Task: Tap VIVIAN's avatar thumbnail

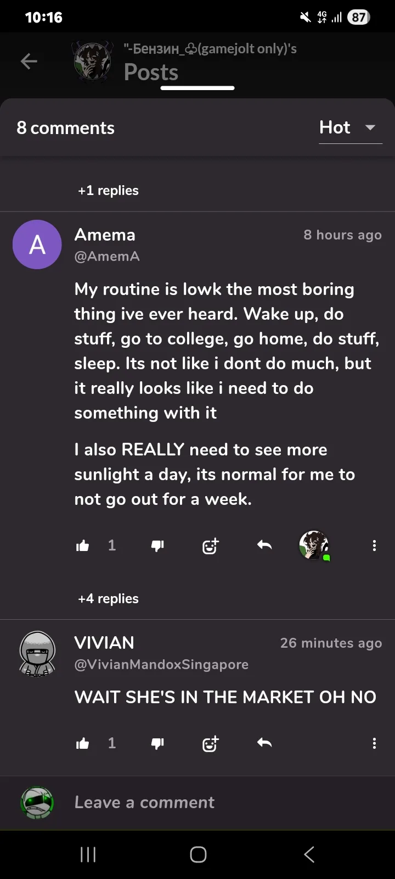Action: point(37,653)
